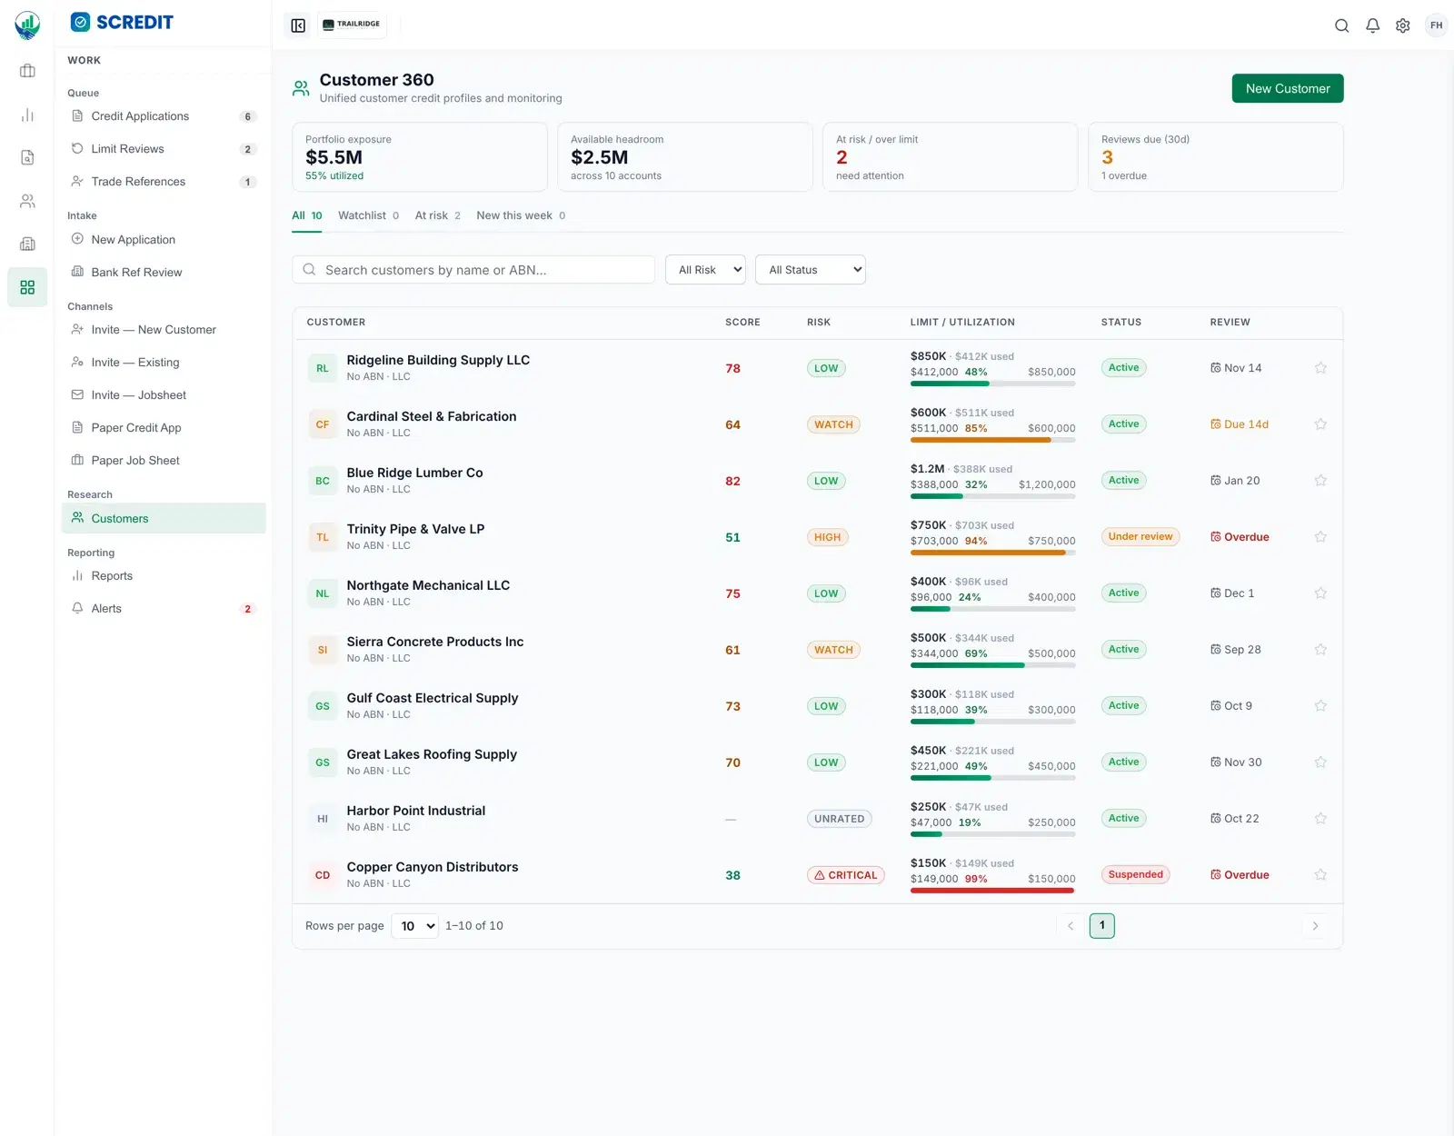Viewport: 1454px width, 1136px height.
Task: Open the All Status filter dropdown
Action: [x=810, y=270]
